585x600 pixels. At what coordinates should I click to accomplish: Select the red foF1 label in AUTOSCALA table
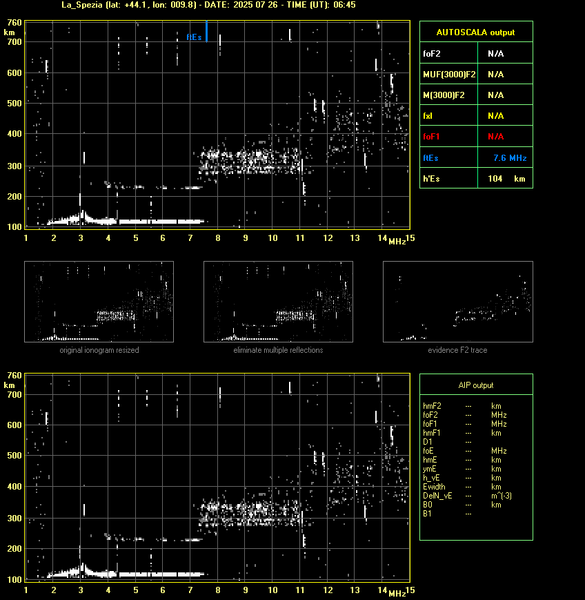[431, 137]
